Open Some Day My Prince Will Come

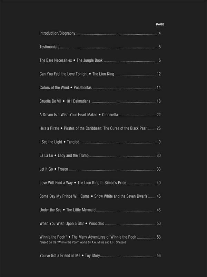(93, 196)
